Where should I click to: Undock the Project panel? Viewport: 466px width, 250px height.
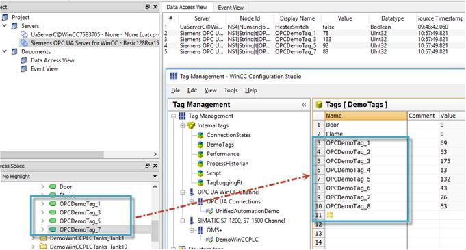[x=148, y=7]
